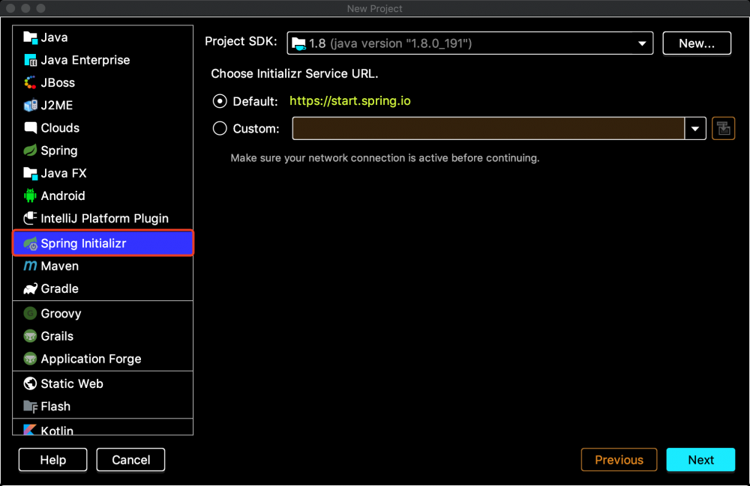Screen dimensions: 750x486
Task: Select the Application Forge icon
Action: (30, 359)
